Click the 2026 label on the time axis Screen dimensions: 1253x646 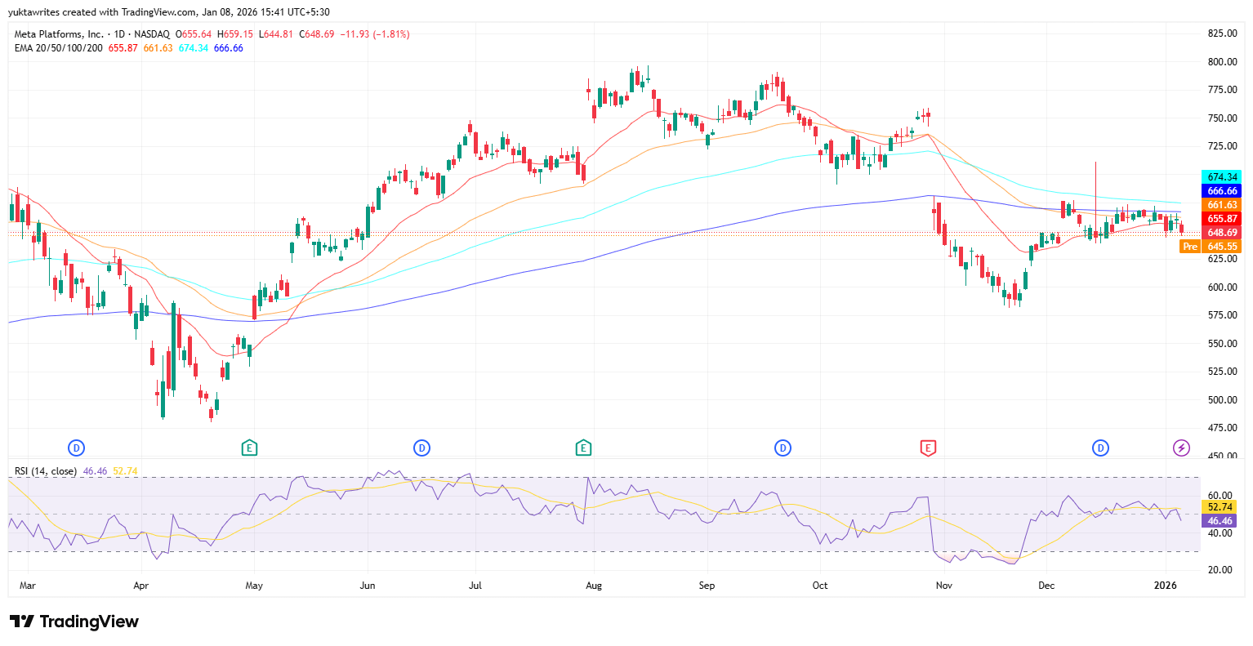(1166, 586)
